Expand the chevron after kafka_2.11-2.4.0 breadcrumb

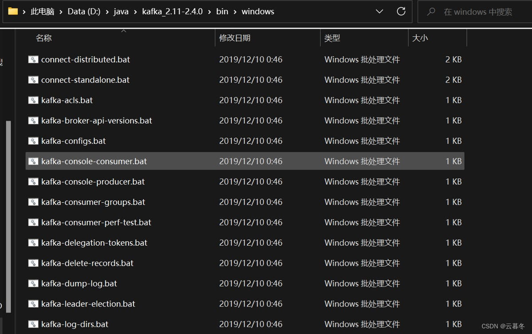[x=209, y=12]
